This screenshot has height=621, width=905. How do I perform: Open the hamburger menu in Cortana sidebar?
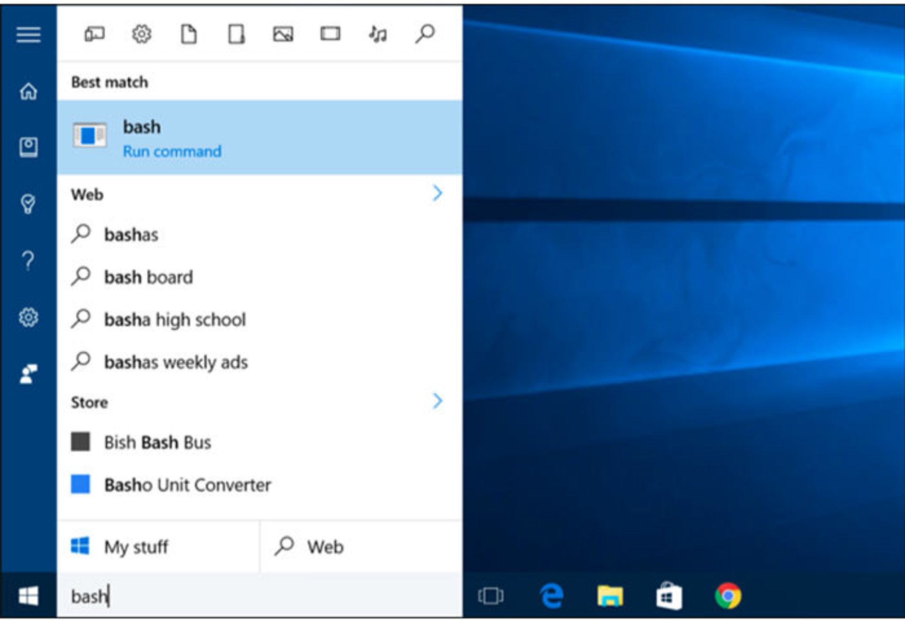28,35
